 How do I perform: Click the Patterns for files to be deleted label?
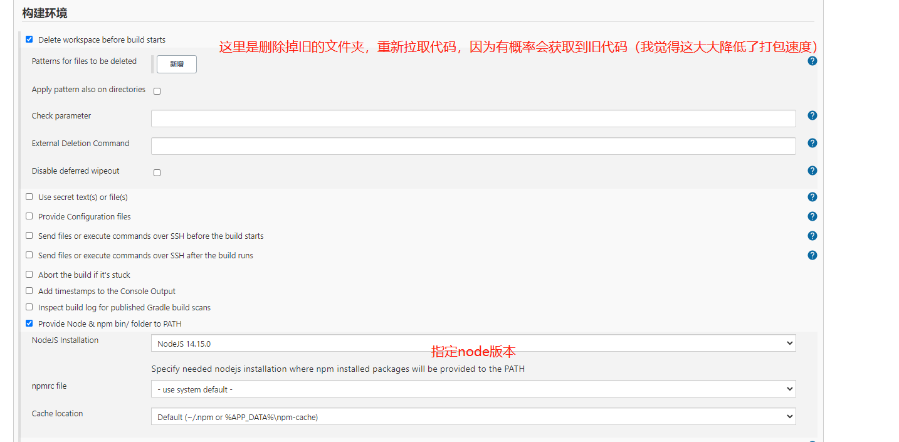pyautogui.click(x=84, y=61)
